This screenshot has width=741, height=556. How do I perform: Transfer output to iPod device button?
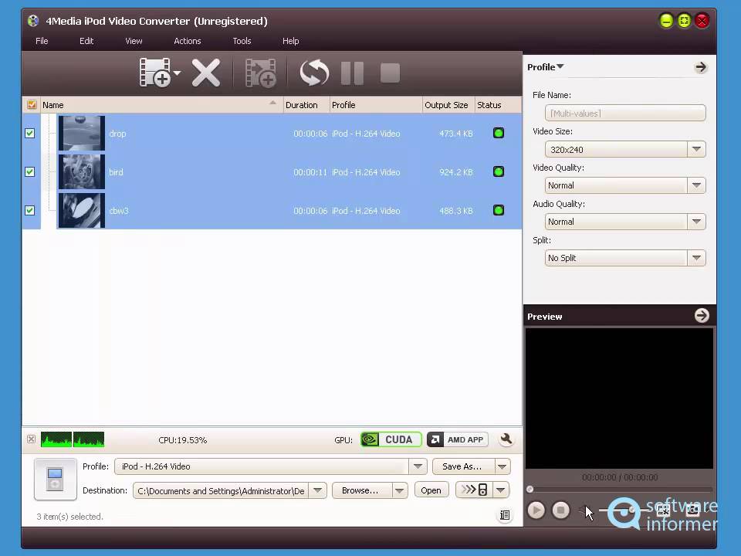pyautogui.click(x=474, y=490)
